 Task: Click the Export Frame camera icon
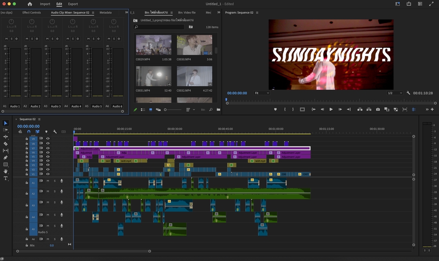378,109
